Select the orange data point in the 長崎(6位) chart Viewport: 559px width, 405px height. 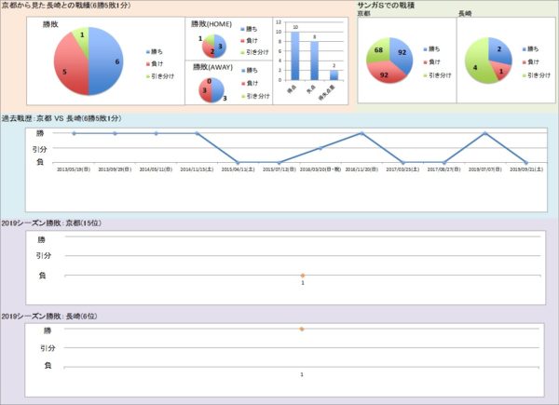pos(302,330)
